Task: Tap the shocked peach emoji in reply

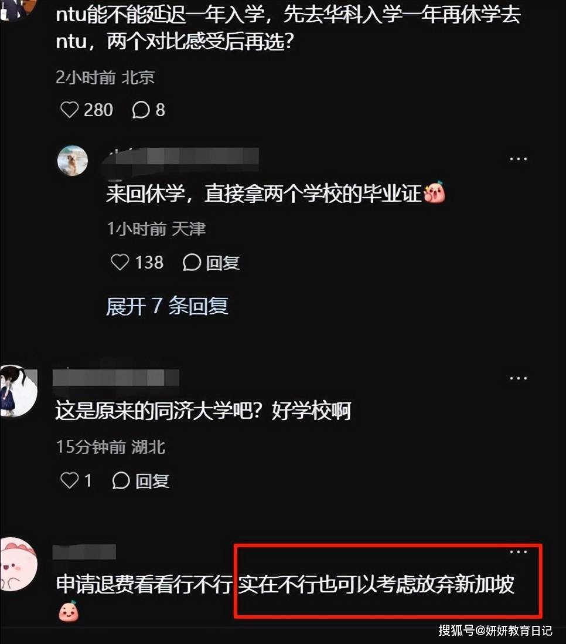Action: [x=435, y=192]
